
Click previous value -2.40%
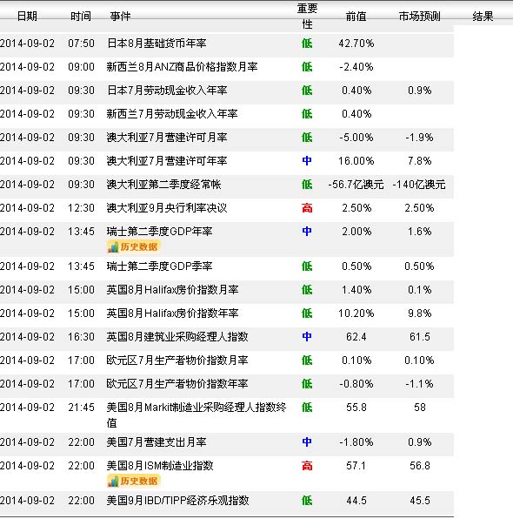tap(356, 67)
